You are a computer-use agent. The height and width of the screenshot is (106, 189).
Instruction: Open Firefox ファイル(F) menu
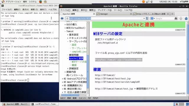65,10
